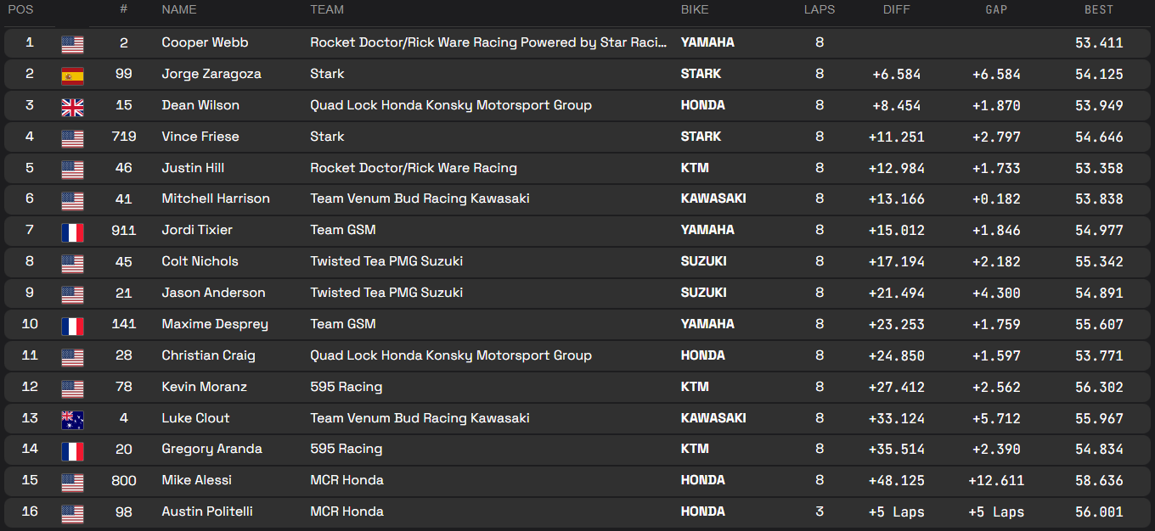Image resolution: width=1155 pixels, height=531 pixels.
Task: Click the BIKE column header
Action: (695, 10)
